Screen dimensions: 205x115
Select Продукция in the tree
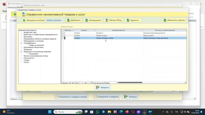[28, 50]
